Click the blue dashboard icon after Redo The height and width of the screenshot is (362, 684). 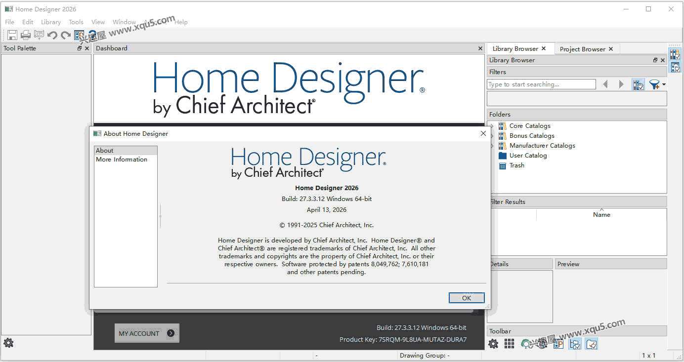[79, 35]
